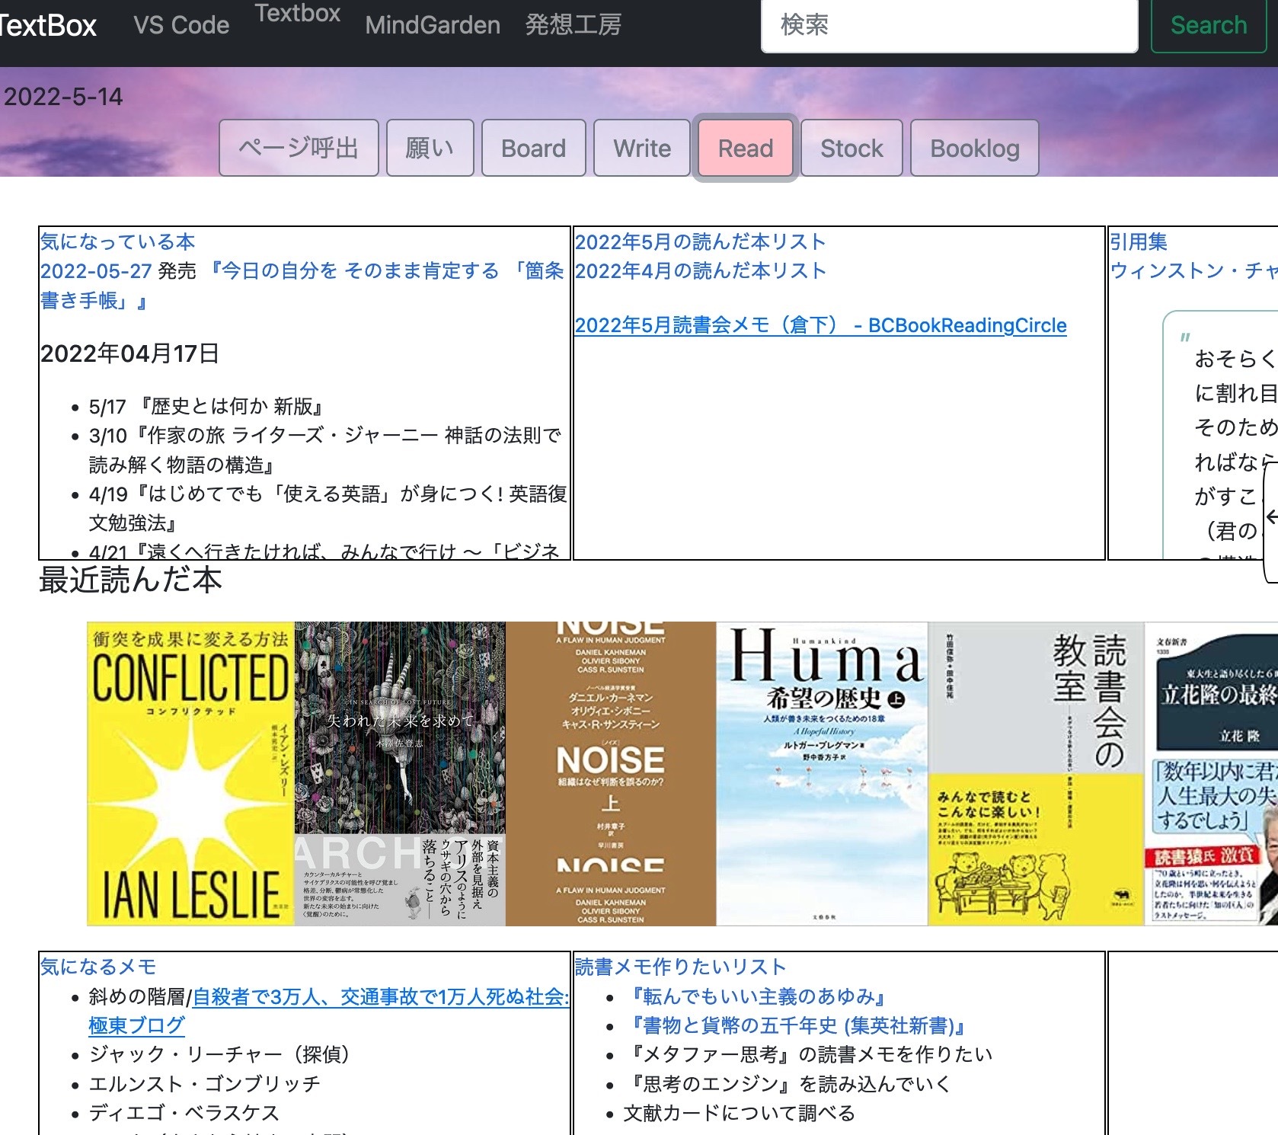Image resolution: width=1278 pixels, height=1135 pixels.
Task: Click the green Search button
Action: [x=1209, y=25]
